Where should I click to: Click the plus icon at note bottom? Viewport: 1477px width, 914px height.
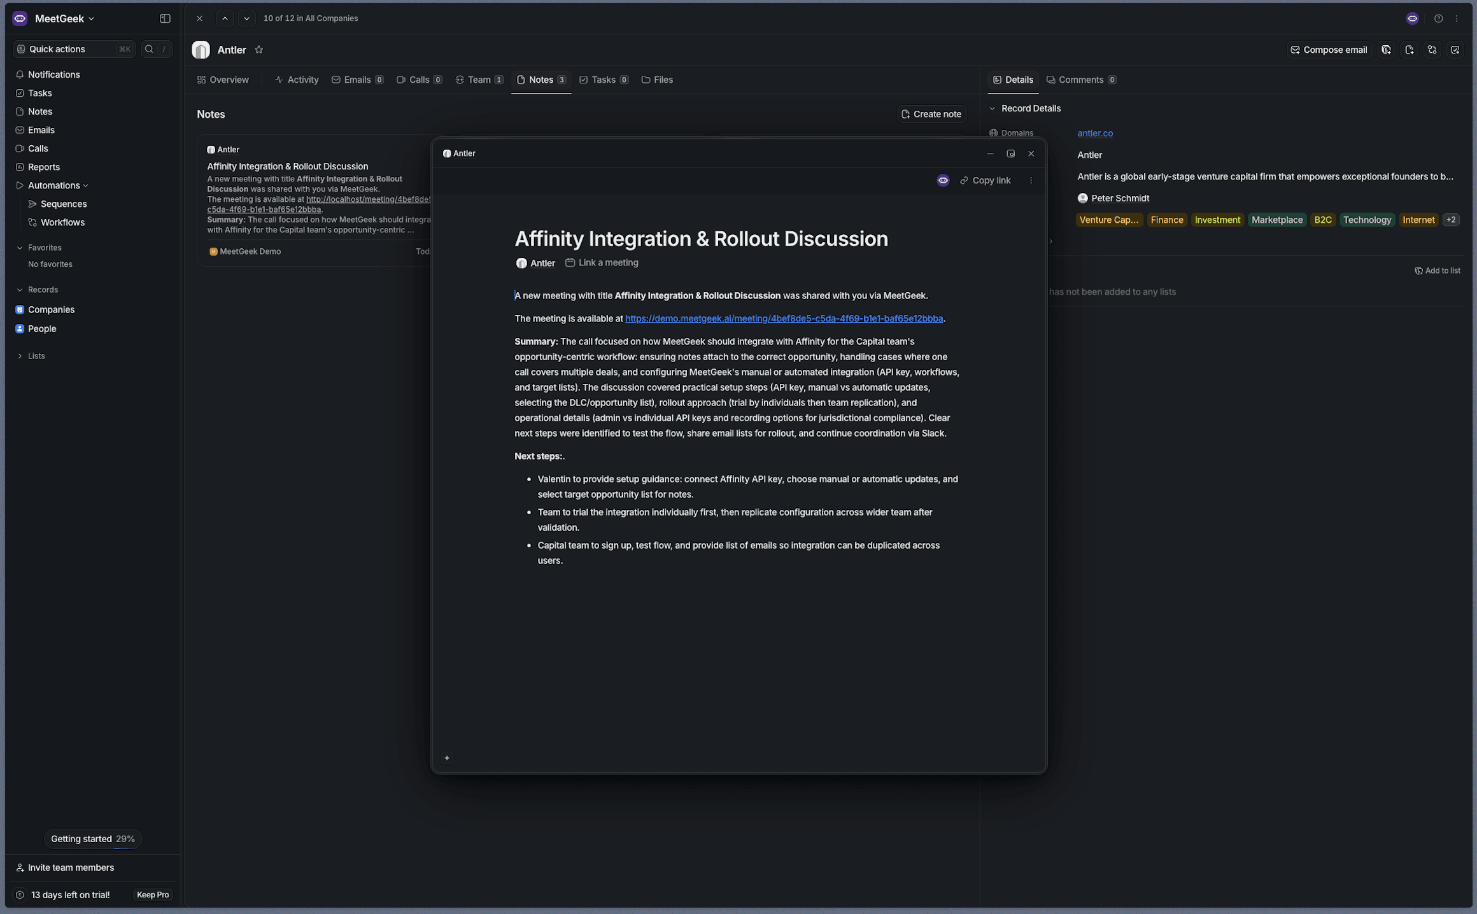[x=447, y=758]
